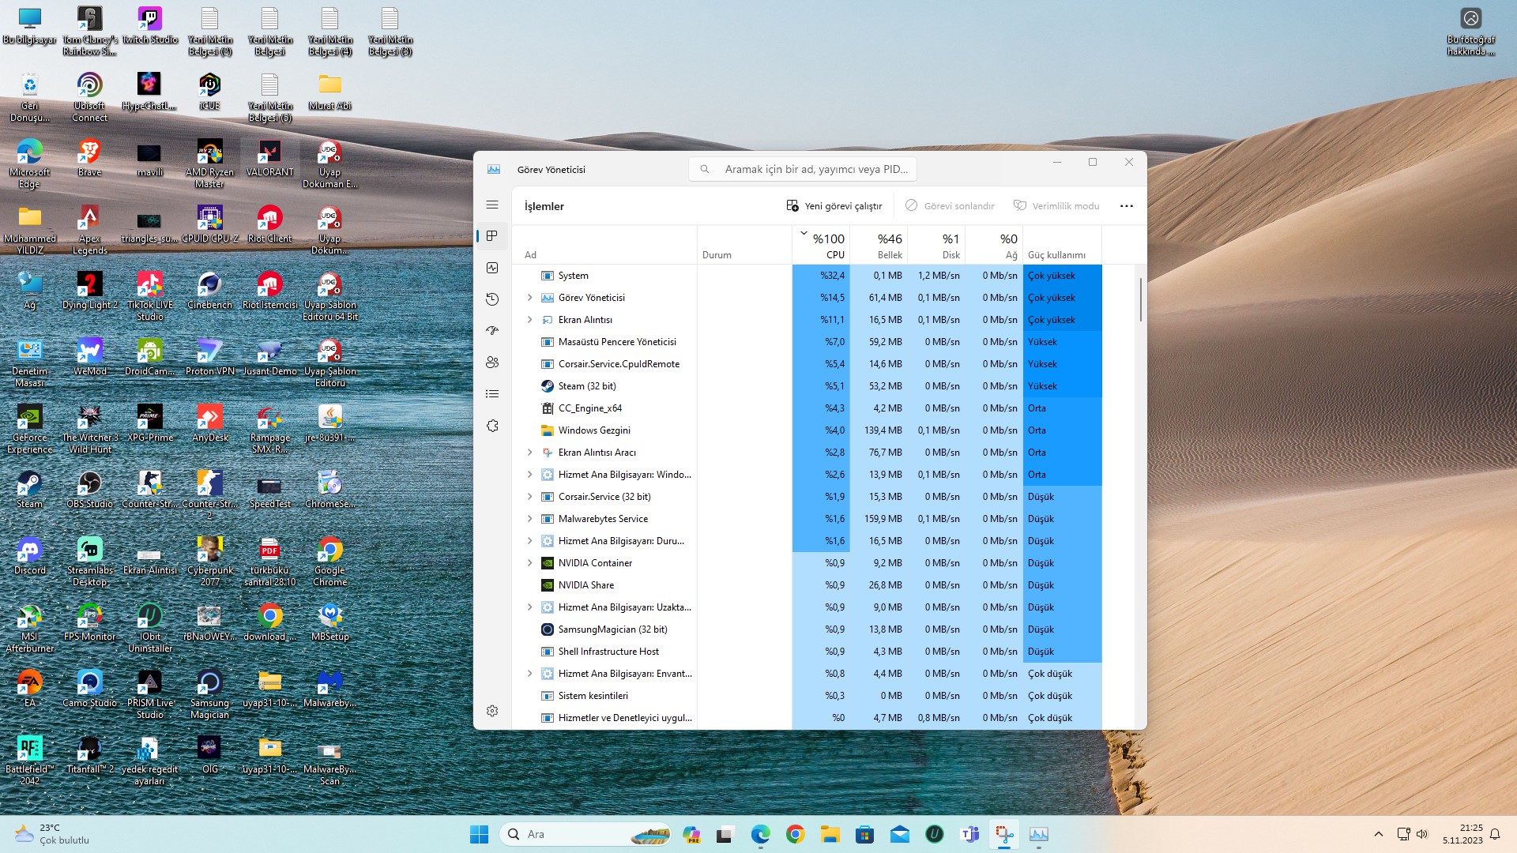
Task: Open Google Chrome from the taskbar
Action: [x=795, y=834]
